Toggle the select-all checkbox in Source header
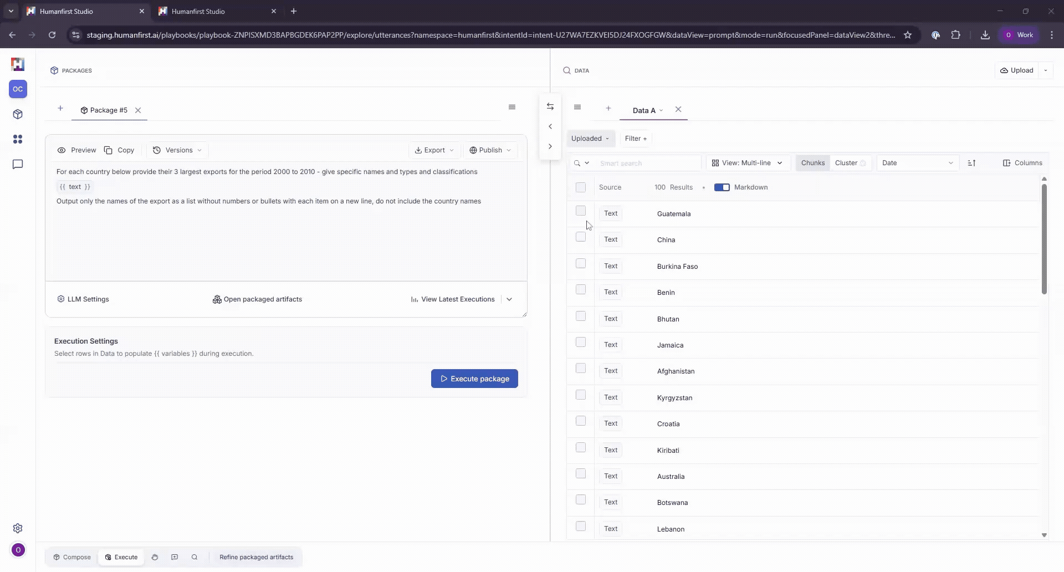This screenshot has width=1064, height=572. click(580, 187)
